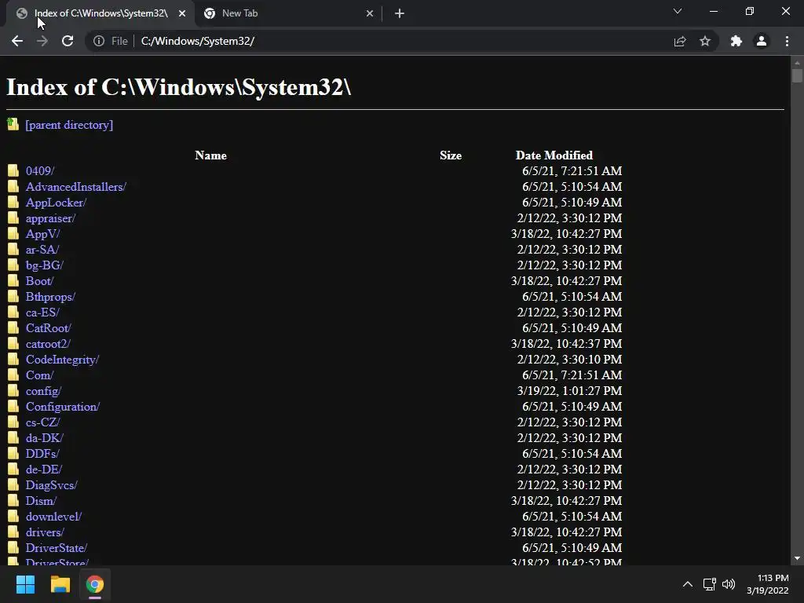Select the Index of C:\Windows\System32 tab
Image resolution: width=804 pixels, height=603 pixels.
pyautogui.click(x=100, y=13)
